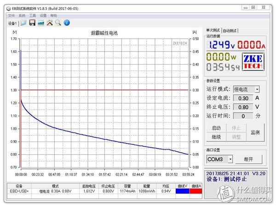Click the blue 曲线V color swatch
The width and height of the screenshot is (276, 207).
point(183,191)
